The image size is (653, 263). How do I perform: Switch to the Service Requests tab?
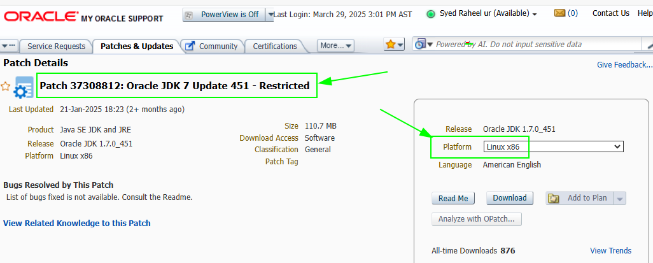[x=56, y=46]
